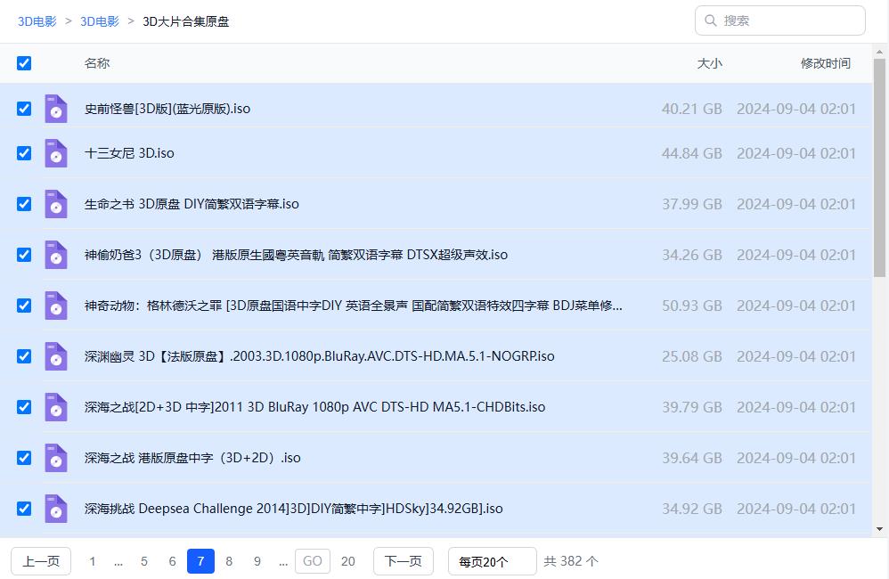Go to page 8 in pagination
889x579 pixels.
[229, 561]
